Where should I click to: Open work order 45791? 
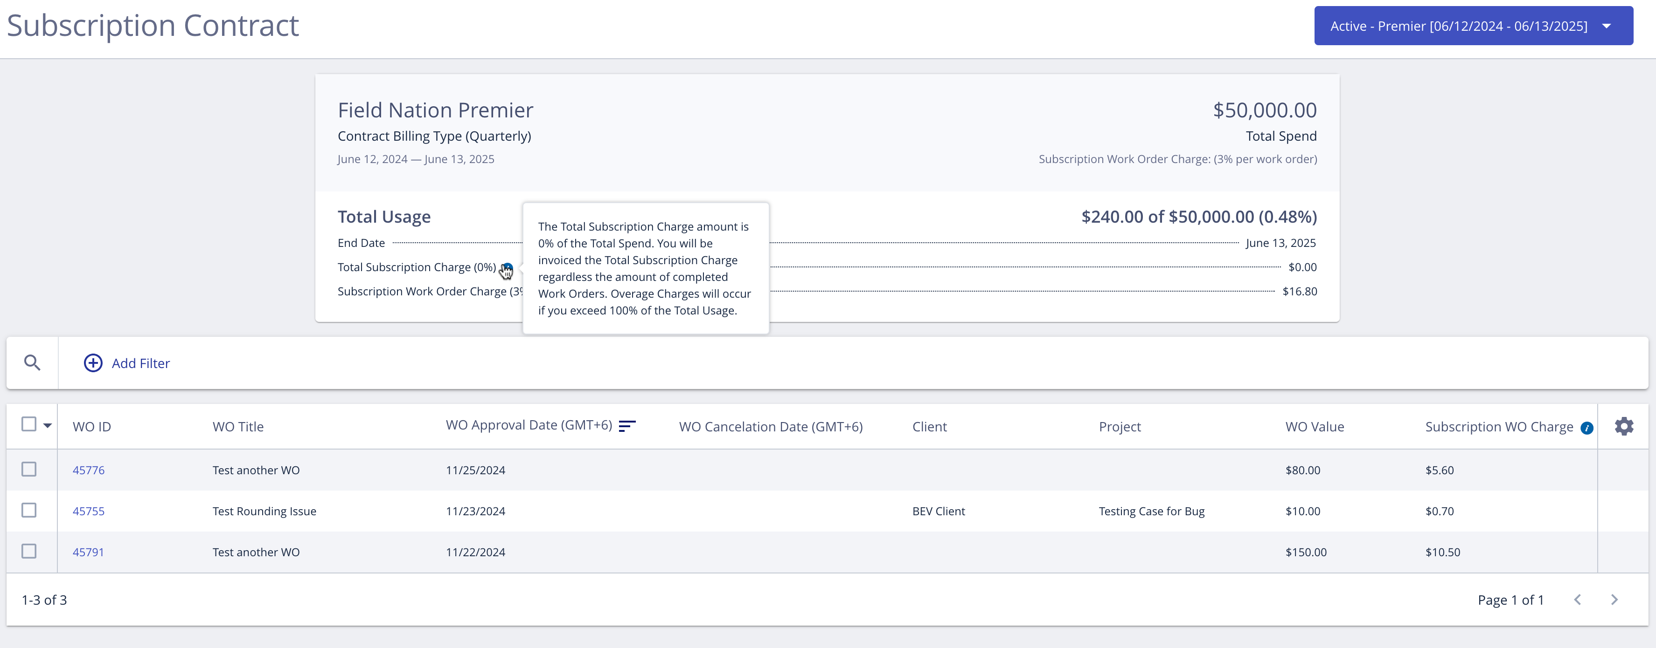[x=88, y=552]
